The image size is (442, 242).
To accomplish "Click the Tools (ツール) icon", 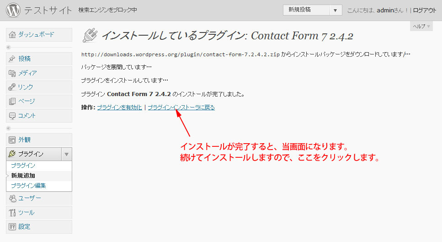I will (x=12, y=213).
